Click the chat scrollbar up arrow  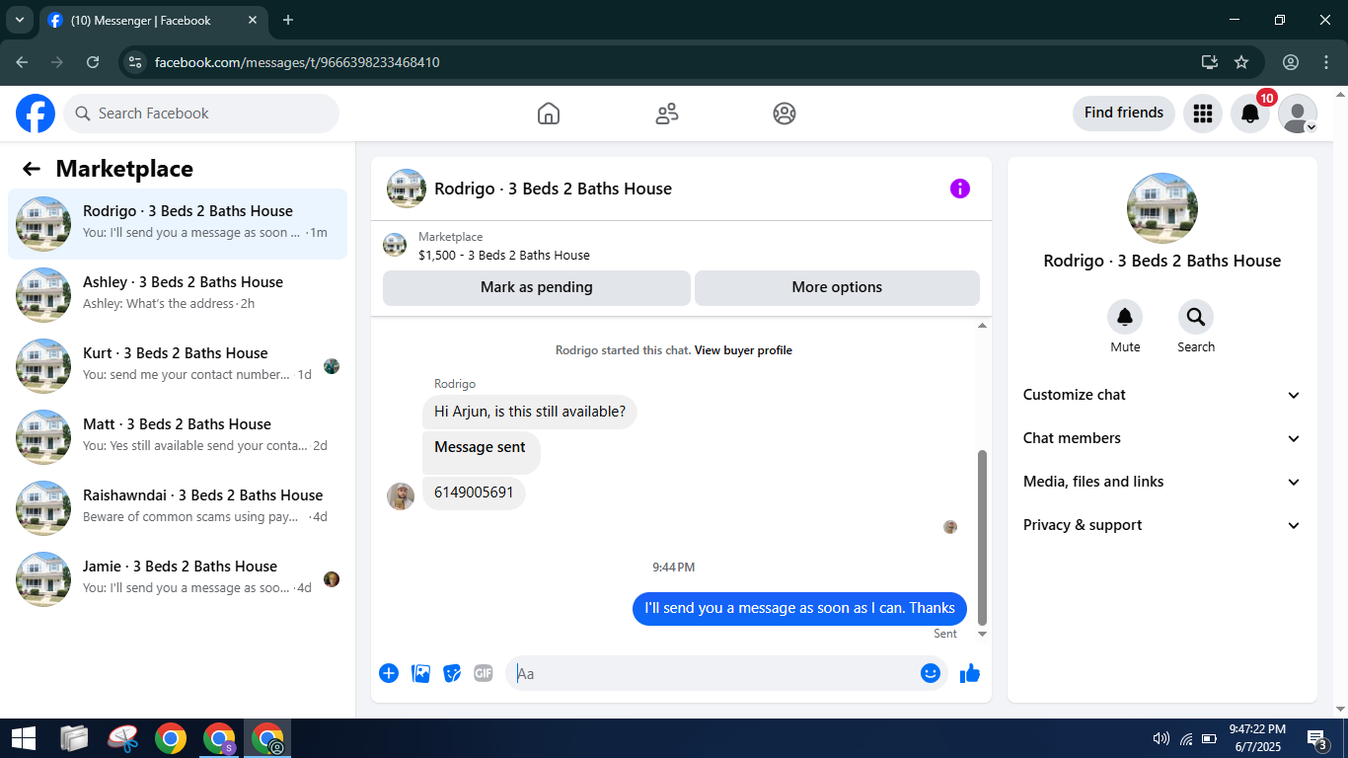tap(982, 325)
